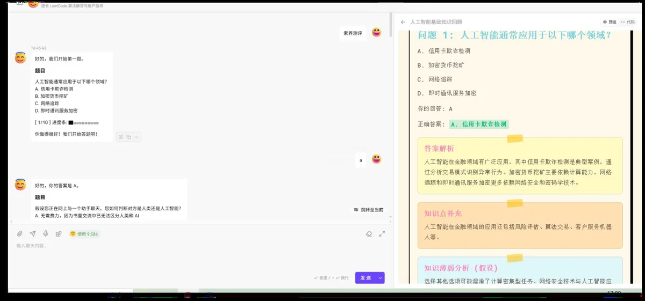Click the 素养测评 message bubble
This screenshot has width=645, height=301.
tap(353, 33)
